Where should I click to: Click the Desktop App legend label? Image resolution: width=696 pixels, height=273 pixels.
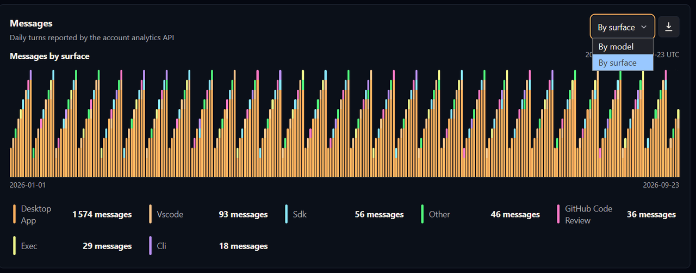[36, 214]
